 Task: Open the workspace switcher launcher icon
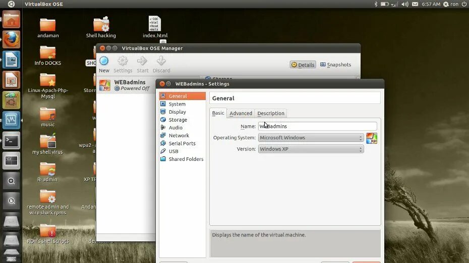pos(12,161)
